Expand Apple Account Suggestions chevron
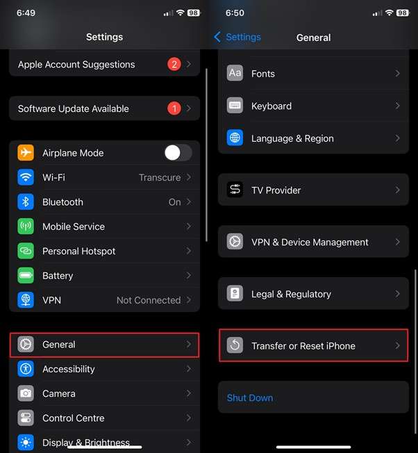418x453 pixels. click(x=189, y=64)
